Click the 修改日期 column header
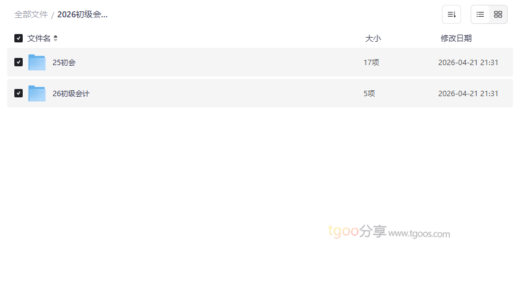This screenshot has width=522, height=307. point(456,38)
